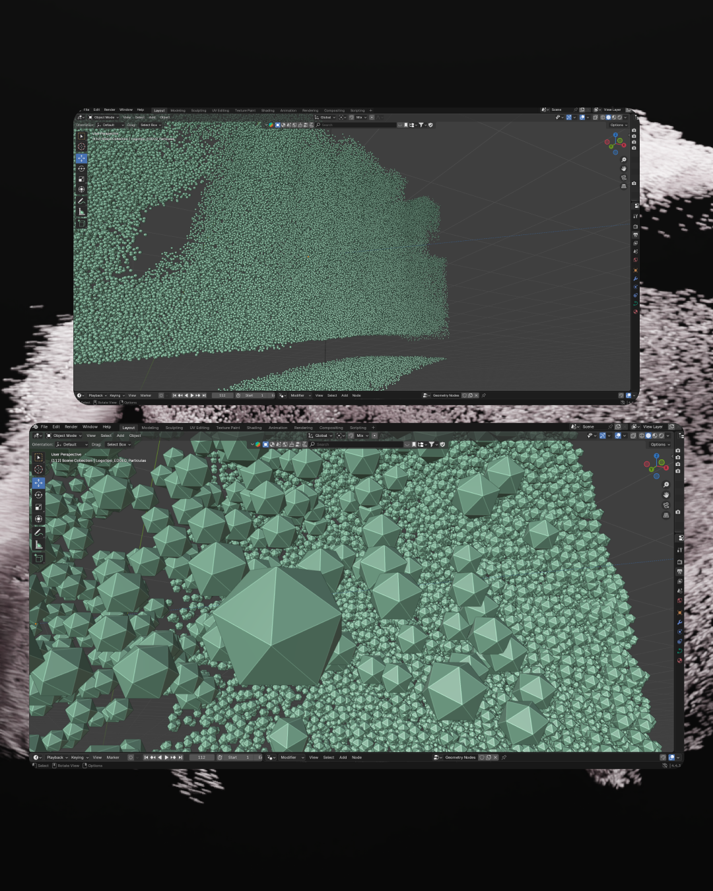The height and width of the screenshot is (891, 713).
Task: Select the Cursor tool in lower Blender window
Action: pos(38,469)
